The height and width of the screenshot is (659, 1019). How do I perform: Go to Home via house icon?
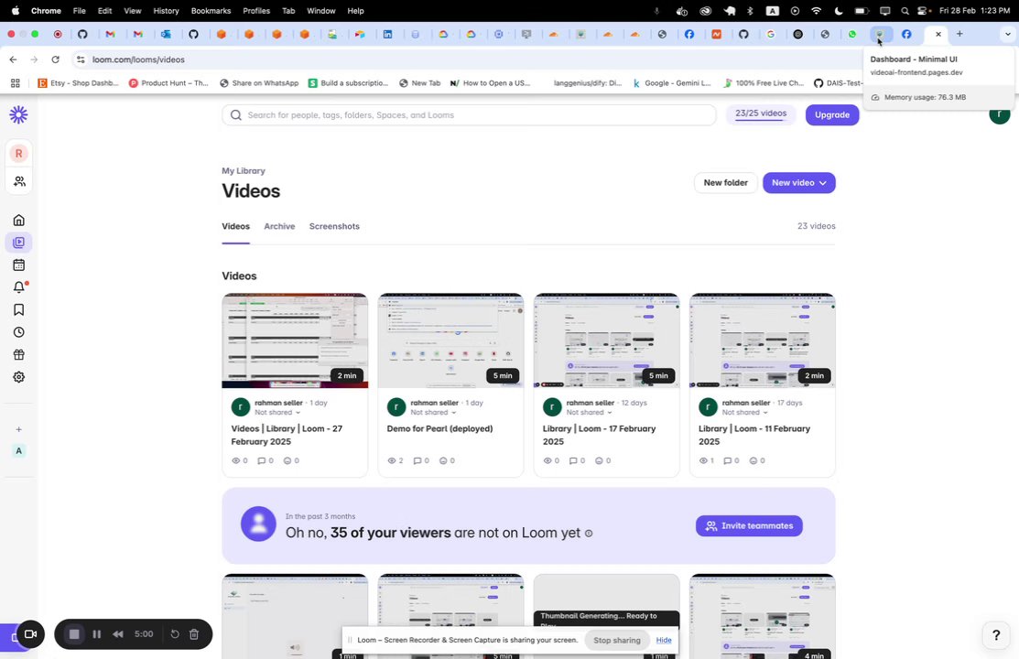click(x=19, y=221)
